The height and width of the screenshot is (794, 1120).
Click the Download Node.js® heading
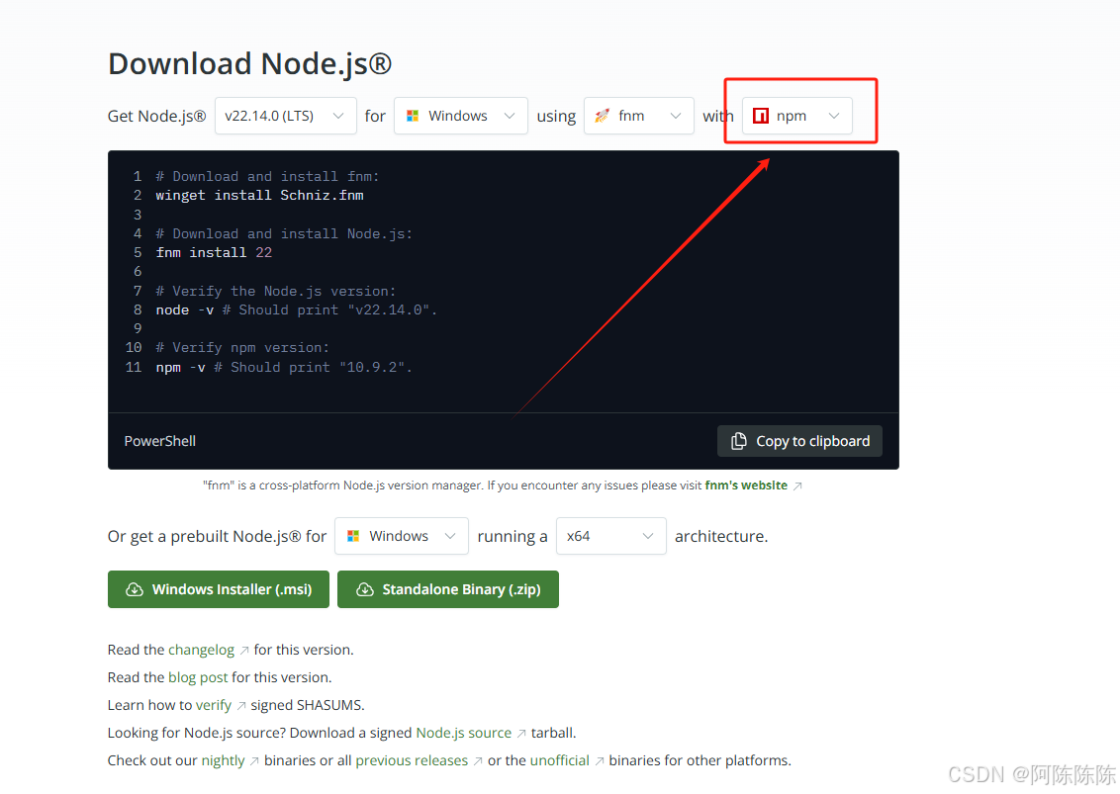click(x=250, y=63)
